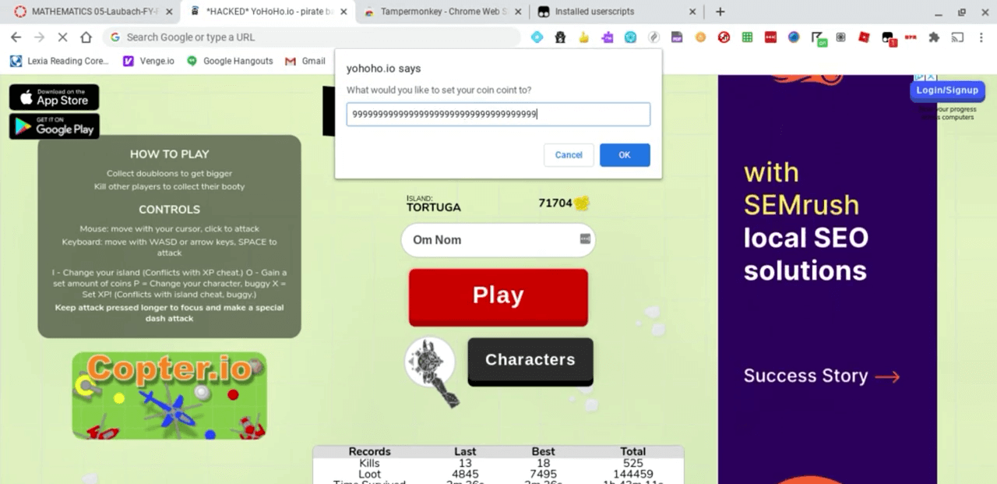
Task: Click the address bar search field
Action: [x=312, y=37]
